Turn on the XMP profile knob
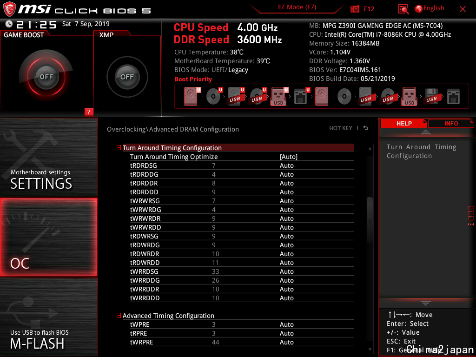 [x=127, y=77]
